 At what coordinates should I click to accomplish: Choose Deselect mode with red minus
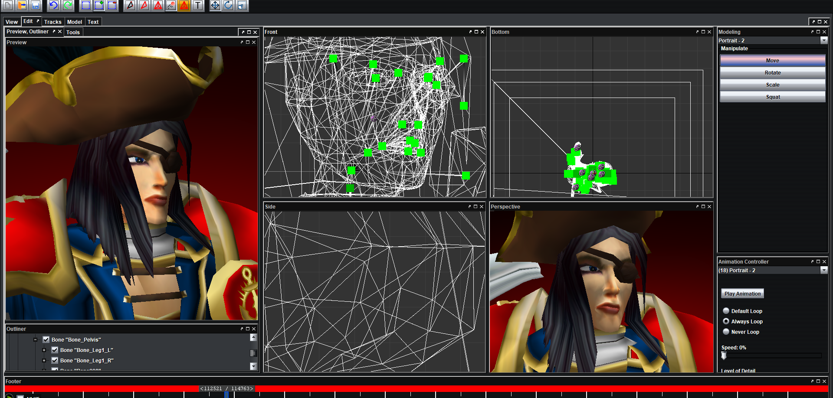pos(112,5)
